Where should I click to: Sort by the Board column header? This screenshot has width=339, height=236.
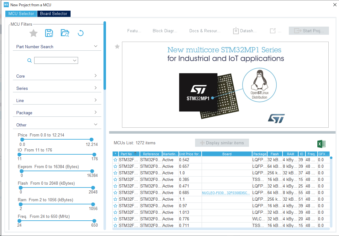point(227,154)
